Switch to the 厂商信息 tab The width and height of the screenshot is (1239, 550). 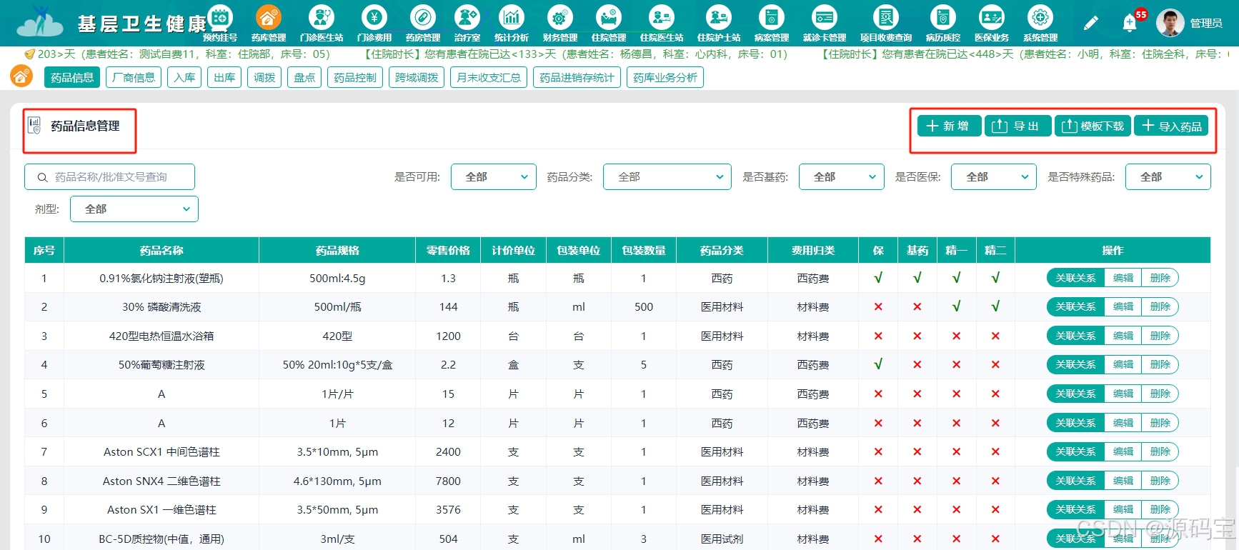[134, 77]
